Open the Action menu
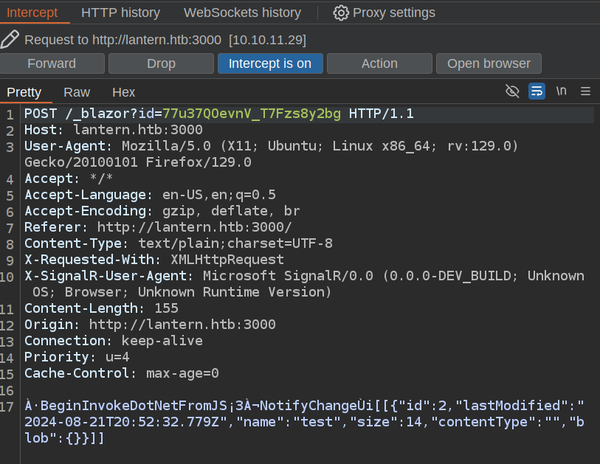The height and width of the screenshot is (464, 600). tap(379, 63)
